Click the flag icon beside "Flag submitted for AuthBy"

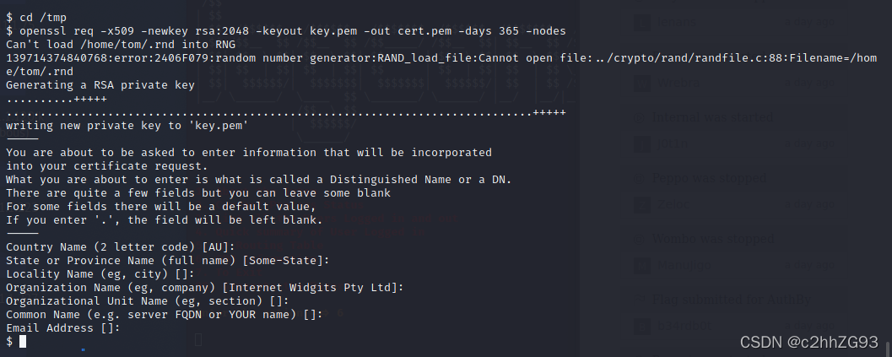pyautogui.click(x=640, y=299)
